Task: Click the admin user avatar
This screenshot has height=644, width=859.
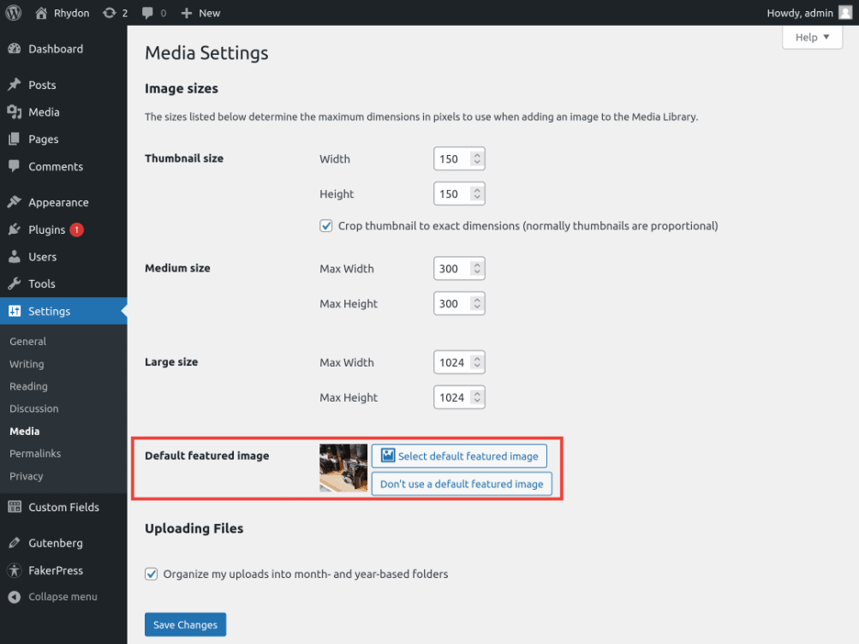Action: (844, 13)
